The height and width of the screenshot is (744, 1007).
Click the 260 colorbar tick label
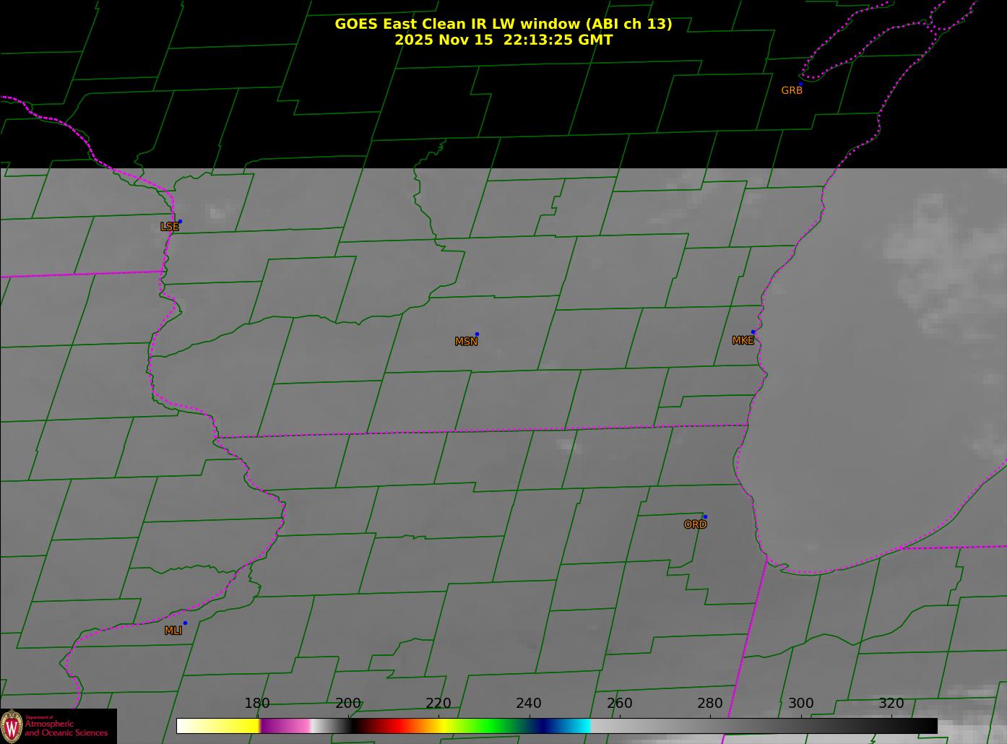(619, 704)
